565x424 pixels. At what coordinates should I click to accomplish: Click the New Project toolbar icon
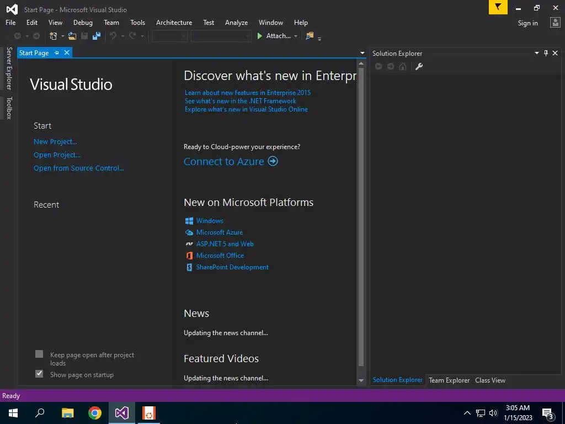pyautogui.click(x=54, y=36)
